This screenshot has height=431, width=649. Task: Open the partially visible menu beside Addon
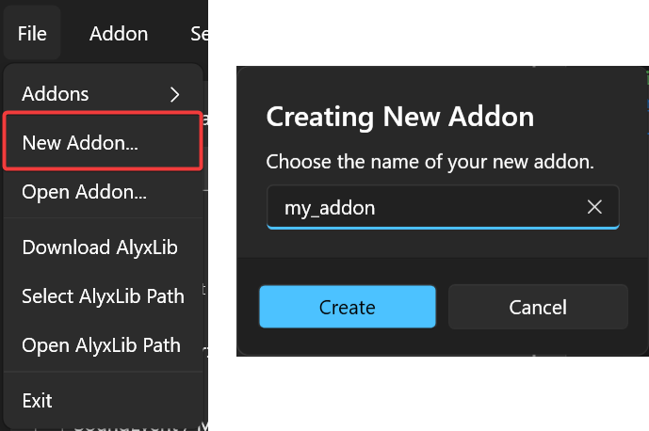click(199, 34)
